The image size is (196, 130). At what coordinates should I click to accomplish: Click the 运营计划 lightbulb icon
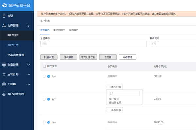(4, 74)
